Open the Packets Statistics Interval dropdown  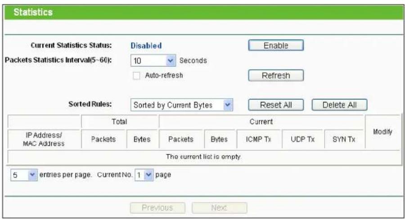pyautogui.click(x=153, y=60)
